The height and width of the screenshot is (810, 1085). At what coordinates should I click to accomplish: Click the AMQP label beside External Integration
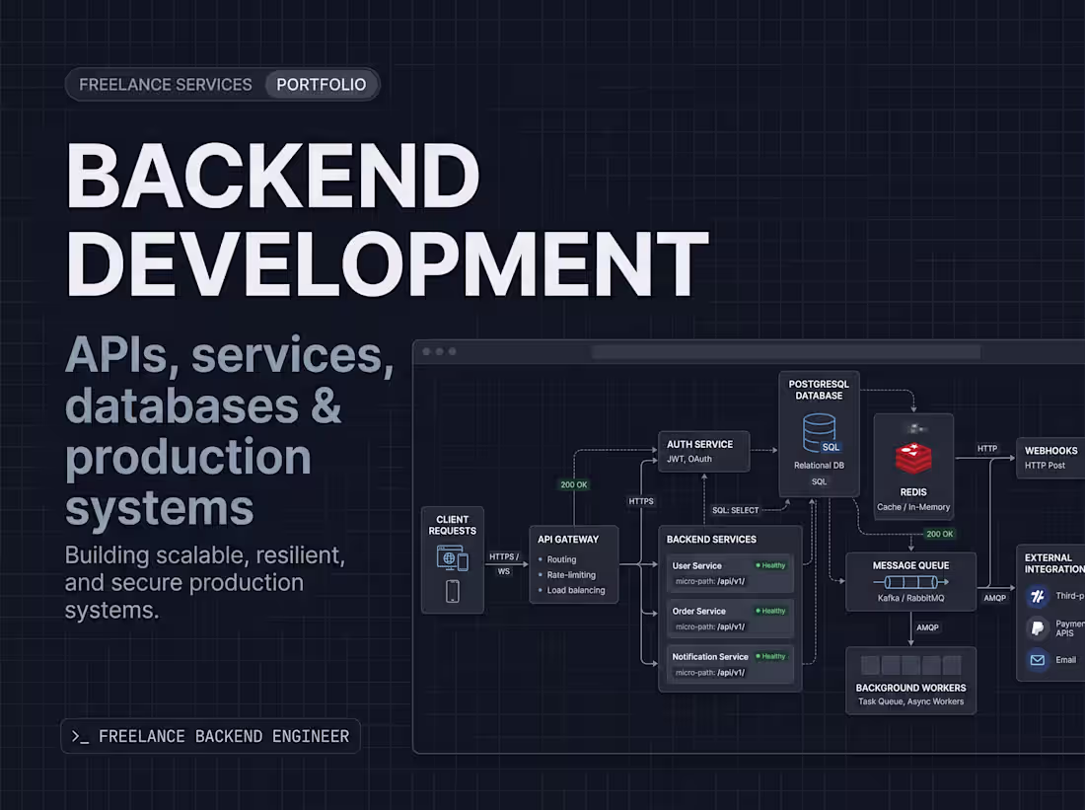pyautogui.click(x=995, y=598)
